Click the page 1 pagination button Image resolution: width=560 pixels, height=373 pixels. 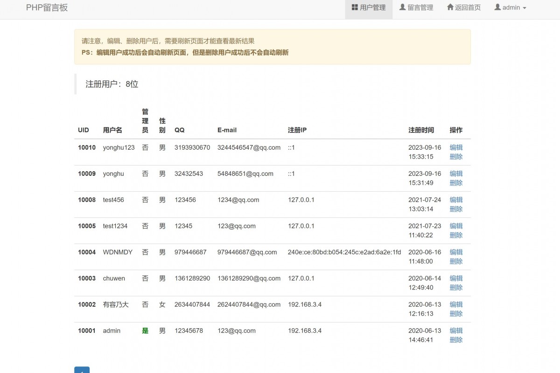(82, 371)
